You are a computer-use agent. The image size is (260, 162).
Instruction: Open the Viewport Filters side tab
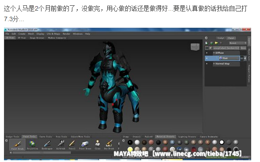(x=249, y=74)
